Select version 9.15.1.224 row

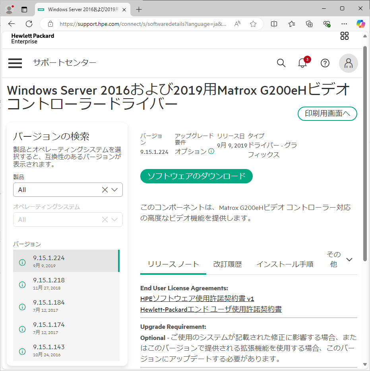66,261
